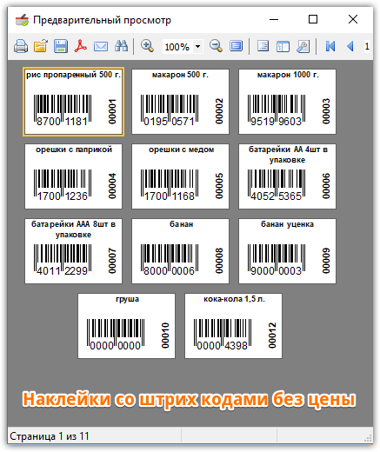Viewport: 380px width, 452px height.
Task: Click barcode number 0000 4398
Action: pyautogui.click(x=223, y=346)
